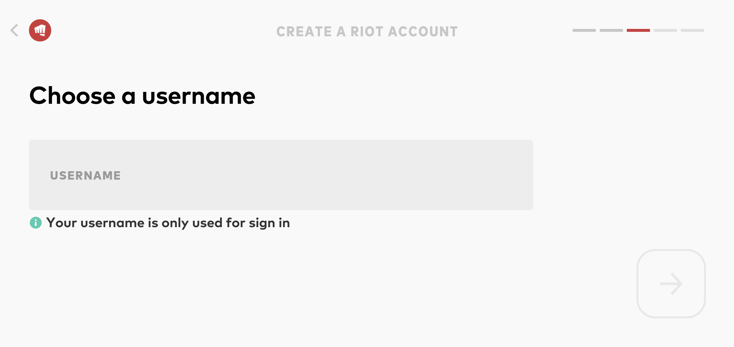This screenshot has height=347, width=734.
Task: Click the "CREATE A RIOT ACCOUNT" title
Action: coord(367,31)
